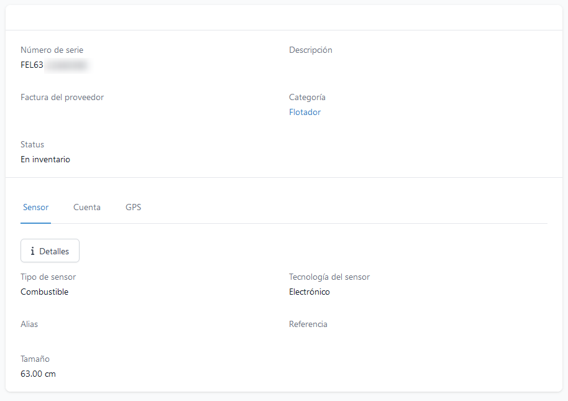Click the Electrónico technology value
This screenshot has width=568, height=401.
(x=309, y=292)
